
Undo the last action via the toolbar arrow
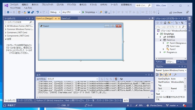pyautogui.click(x=38, y=12)
